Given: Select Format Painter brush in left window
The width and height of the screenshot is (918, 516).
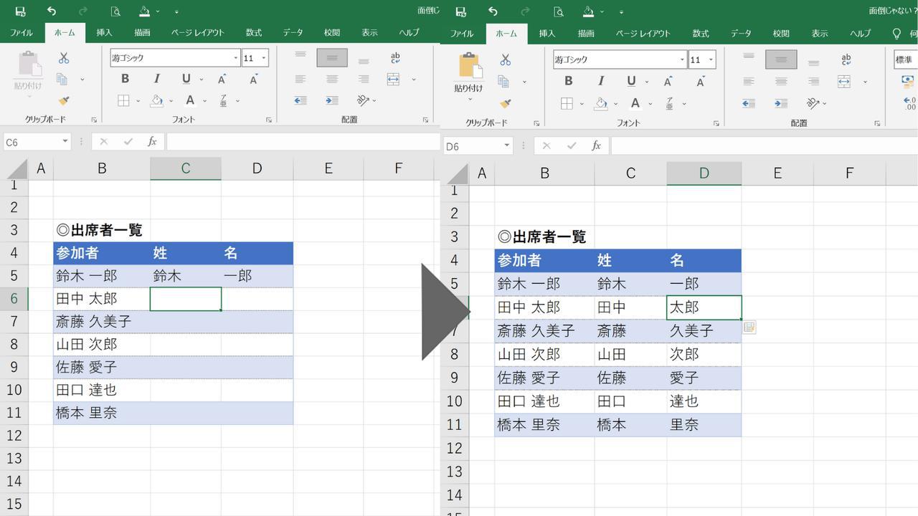Looking at the screenshot, I should coord(64,100).
